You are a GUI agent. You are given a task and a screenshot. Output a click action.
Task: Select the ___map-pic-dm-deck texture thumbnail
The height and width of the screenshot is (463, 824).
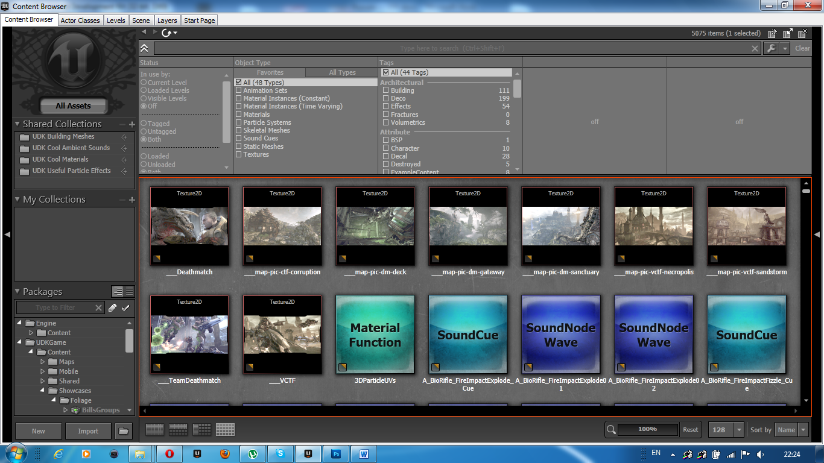(x=375, y=226)
